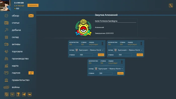
Task: Open the обзор globe icon
Action: point(6,16)
